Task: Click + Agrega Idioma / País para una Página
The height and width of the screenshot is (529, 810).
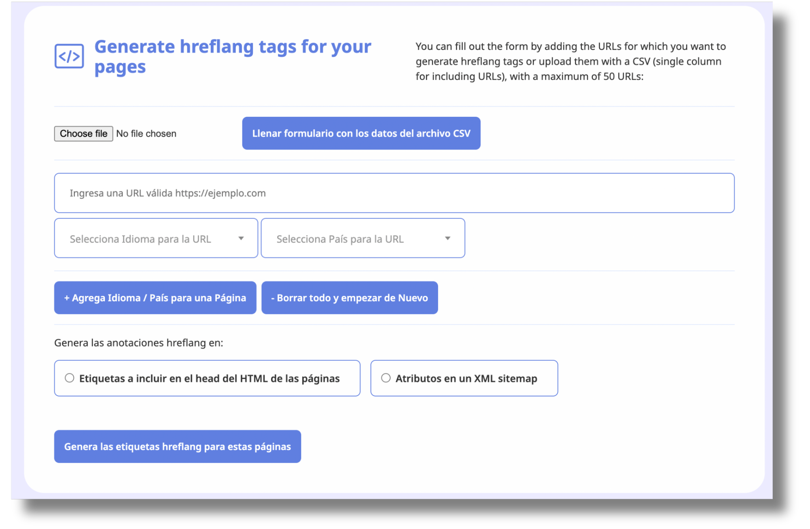Action: pyautogui.click(x=155, y=298)
